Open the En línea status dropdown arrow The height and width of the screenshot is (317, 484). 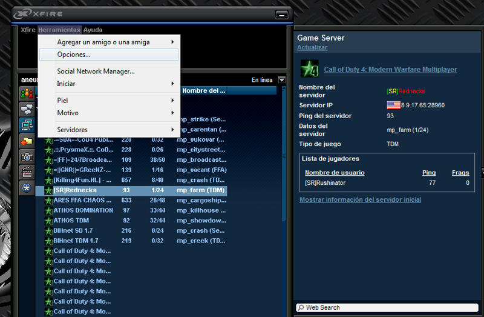[281, 80]
